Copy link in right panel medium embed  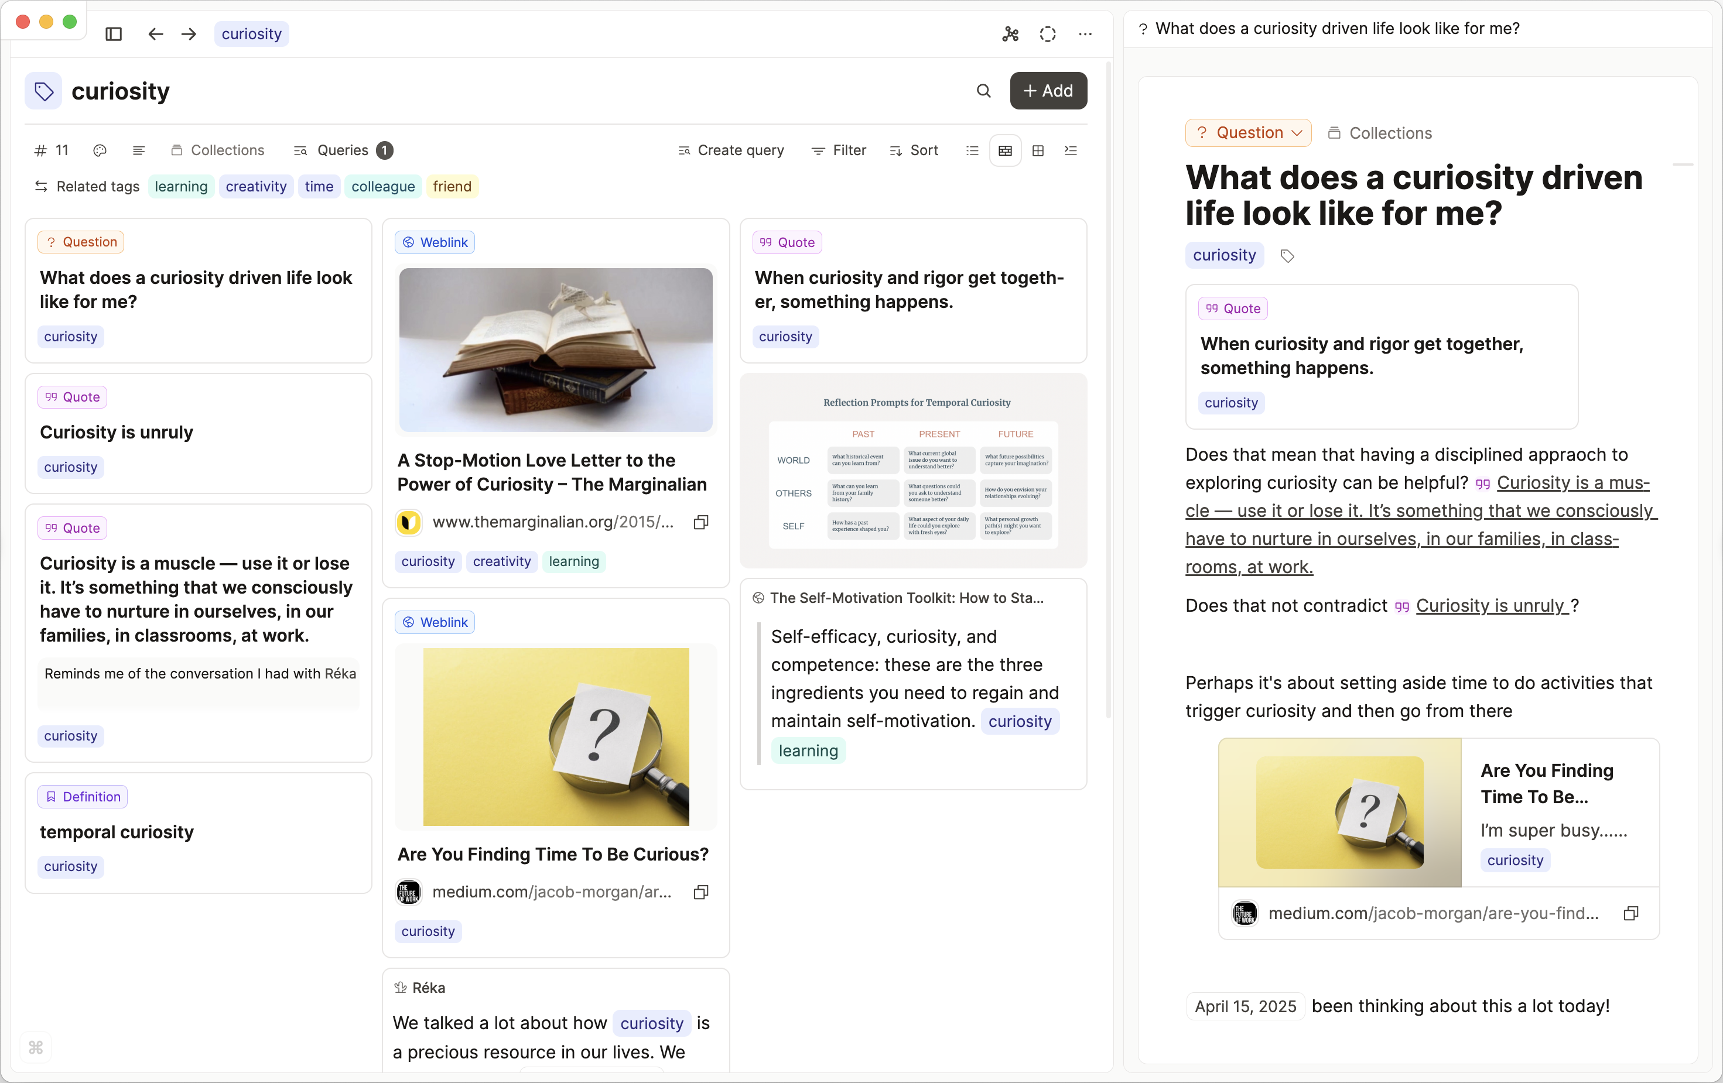click(1630, 913)
